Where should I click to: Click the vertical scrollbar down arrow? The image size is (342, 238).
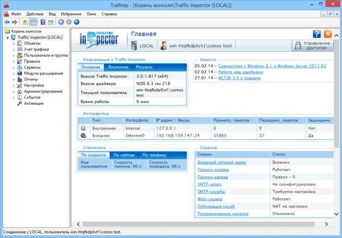[336, 214]
